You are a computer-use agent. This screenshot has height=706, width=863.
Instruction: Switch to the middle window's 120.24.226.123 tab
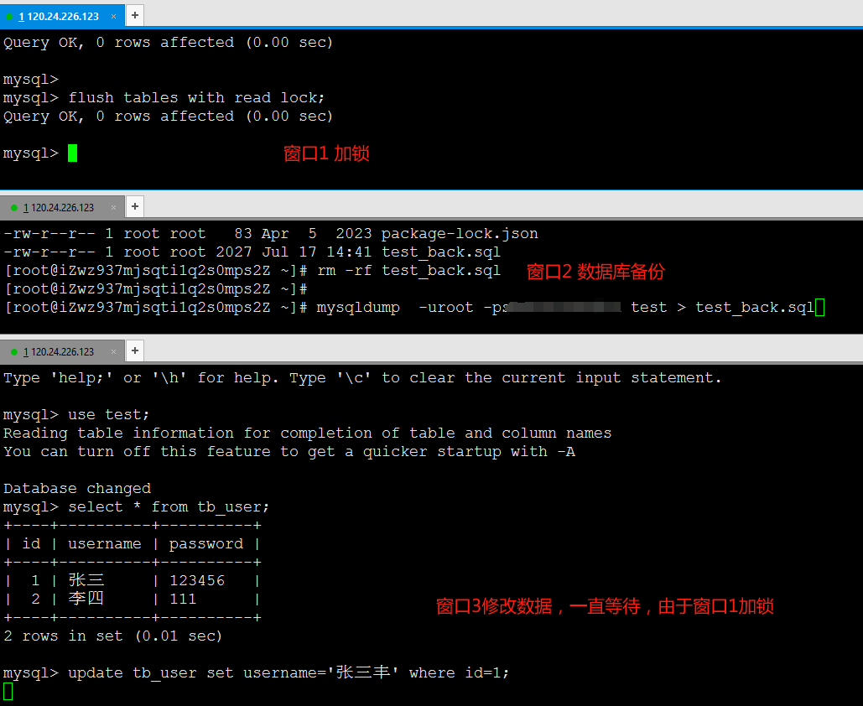[62, 208]
